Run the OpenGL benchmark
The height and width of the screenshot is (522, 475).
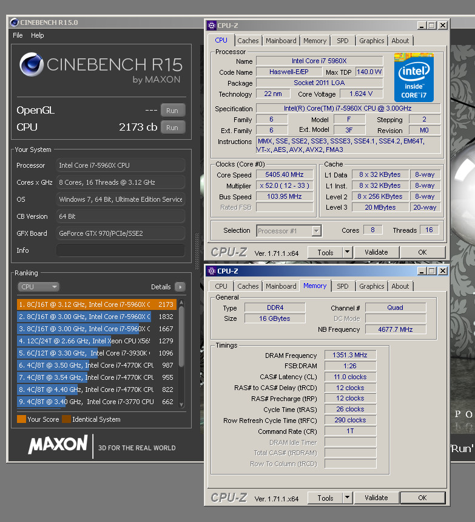tap(172, 111)
